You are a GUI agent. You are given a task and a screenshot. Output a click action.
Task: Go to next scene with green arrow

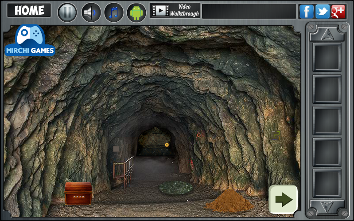(x=283, y=199)
